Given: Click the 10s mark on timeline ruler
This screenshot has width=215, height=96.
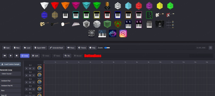Looking at the screenshot, I should (160, 62).
